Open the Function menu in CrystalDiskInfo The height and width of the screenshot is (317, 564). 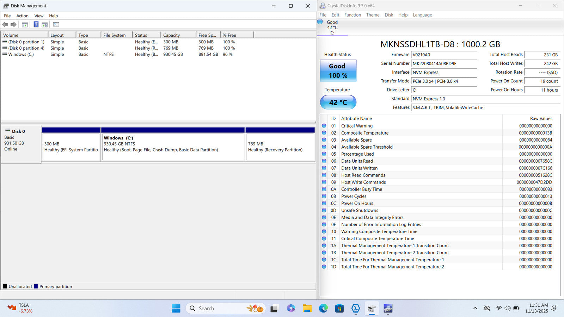[x=352, y=15]
